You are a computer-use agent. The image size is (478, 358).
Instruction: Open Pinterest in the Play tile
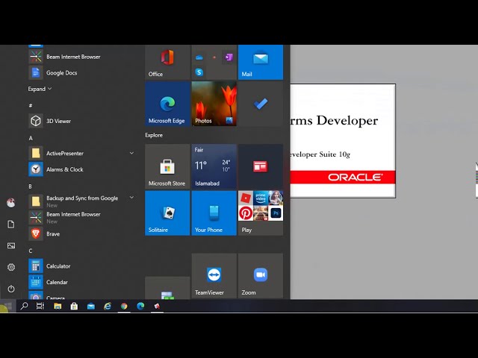(x=246, y=213)
